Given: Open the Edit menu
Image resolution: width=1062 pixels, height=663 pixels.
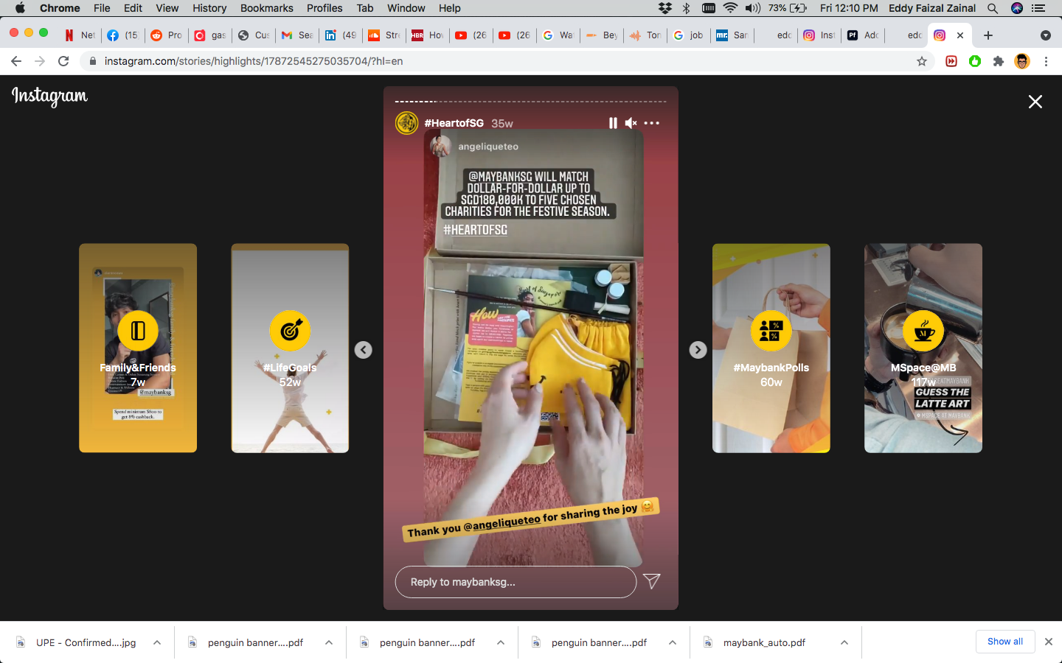Looking at the screenshot, I should point(133,8).
